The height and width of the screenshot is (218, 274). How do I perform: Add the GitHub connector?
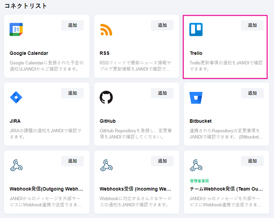(162, 93)
